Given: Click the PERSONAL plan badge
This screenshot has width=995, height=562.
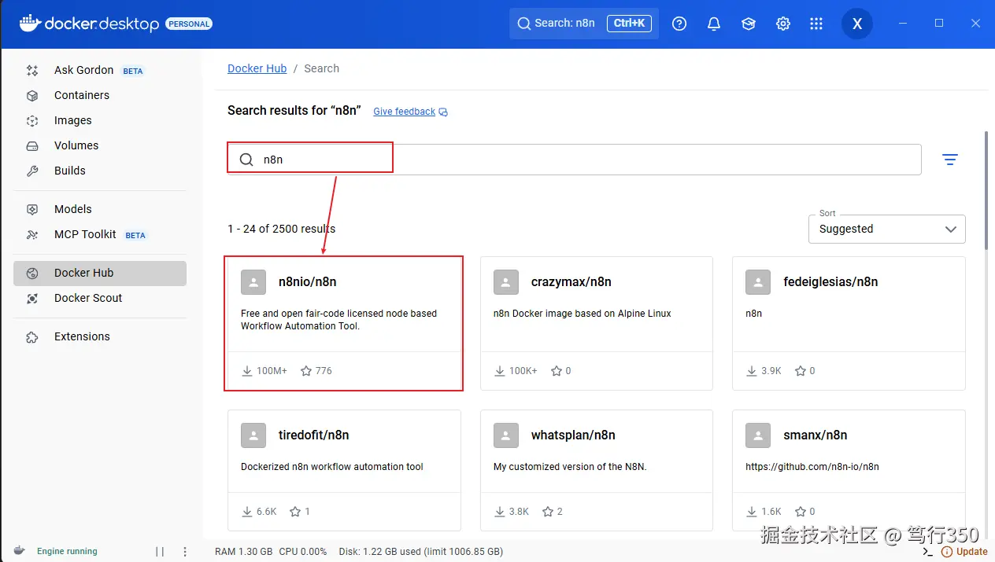Looking at the screenshot, I should [x=189, y=24].
